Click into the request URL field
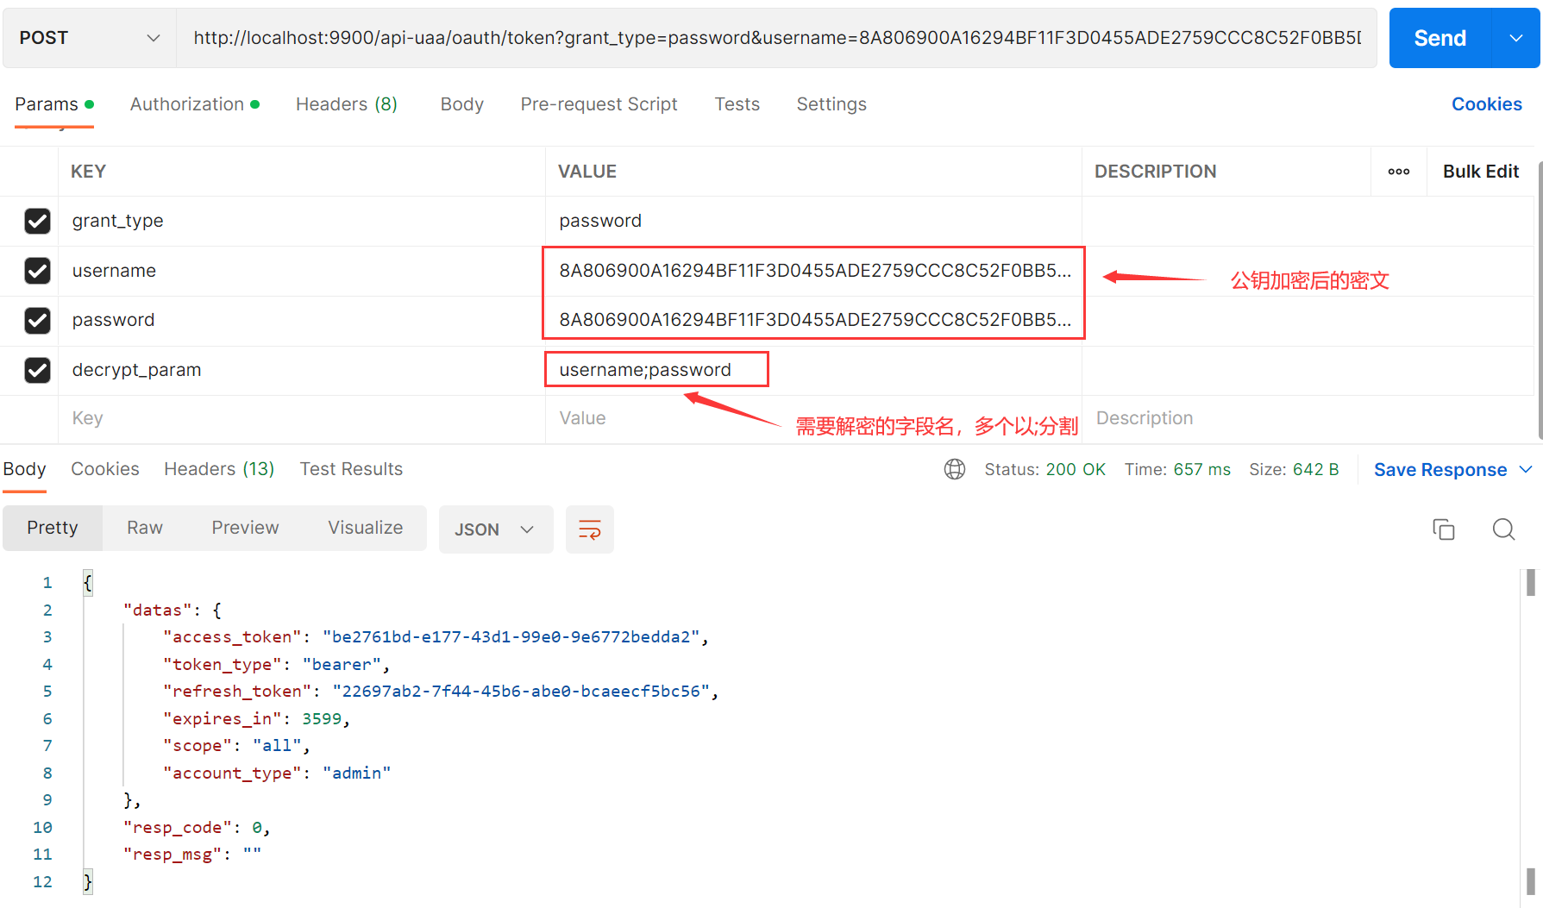 [776, 38]
